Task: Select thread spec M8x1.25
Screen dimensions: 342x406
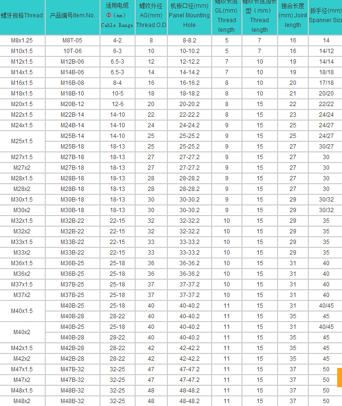Action: click(x=22, y=41)
